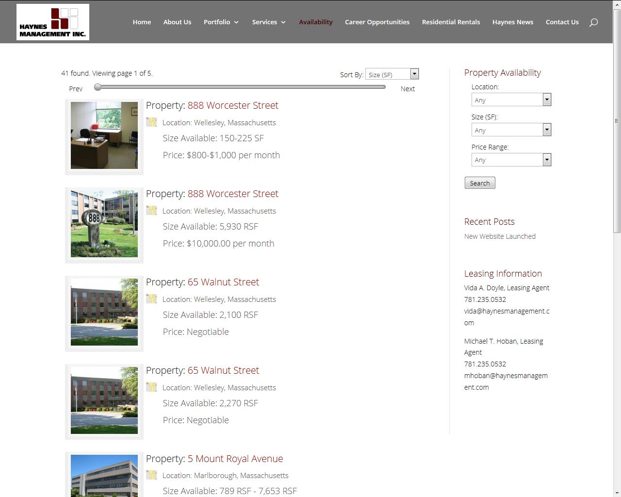This screenshot has width=621, height=497.
Task: Open the Location dropdown
Action: pos(511,100)
